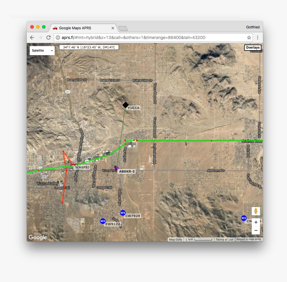
Task: Open a new browser tab
Action: (123, 28)
